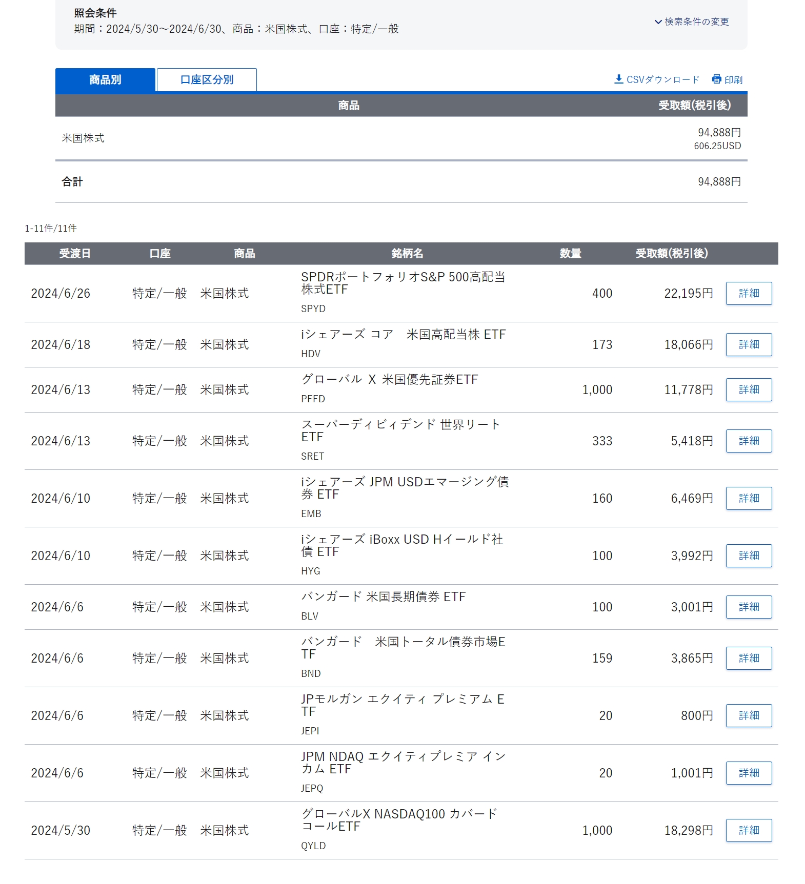Switch to the 口座区分別 tab
Image resolution: width=805 pixels, height=884 pixels.
[x=207, y=80]
